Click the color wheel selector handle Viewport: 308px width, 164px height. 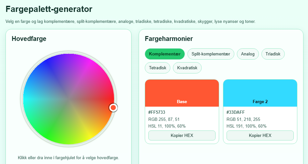113,107
